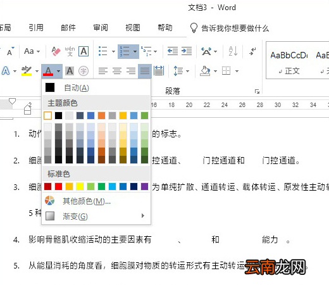Click the font color A button
329x285 pixels.
(x=48, y=71)
